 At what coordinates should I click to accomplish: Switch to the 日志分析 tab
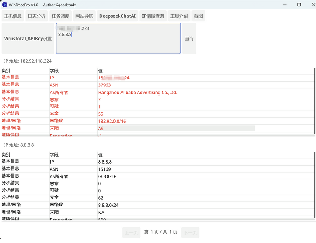pyautogui.click(x=36, y=16)
